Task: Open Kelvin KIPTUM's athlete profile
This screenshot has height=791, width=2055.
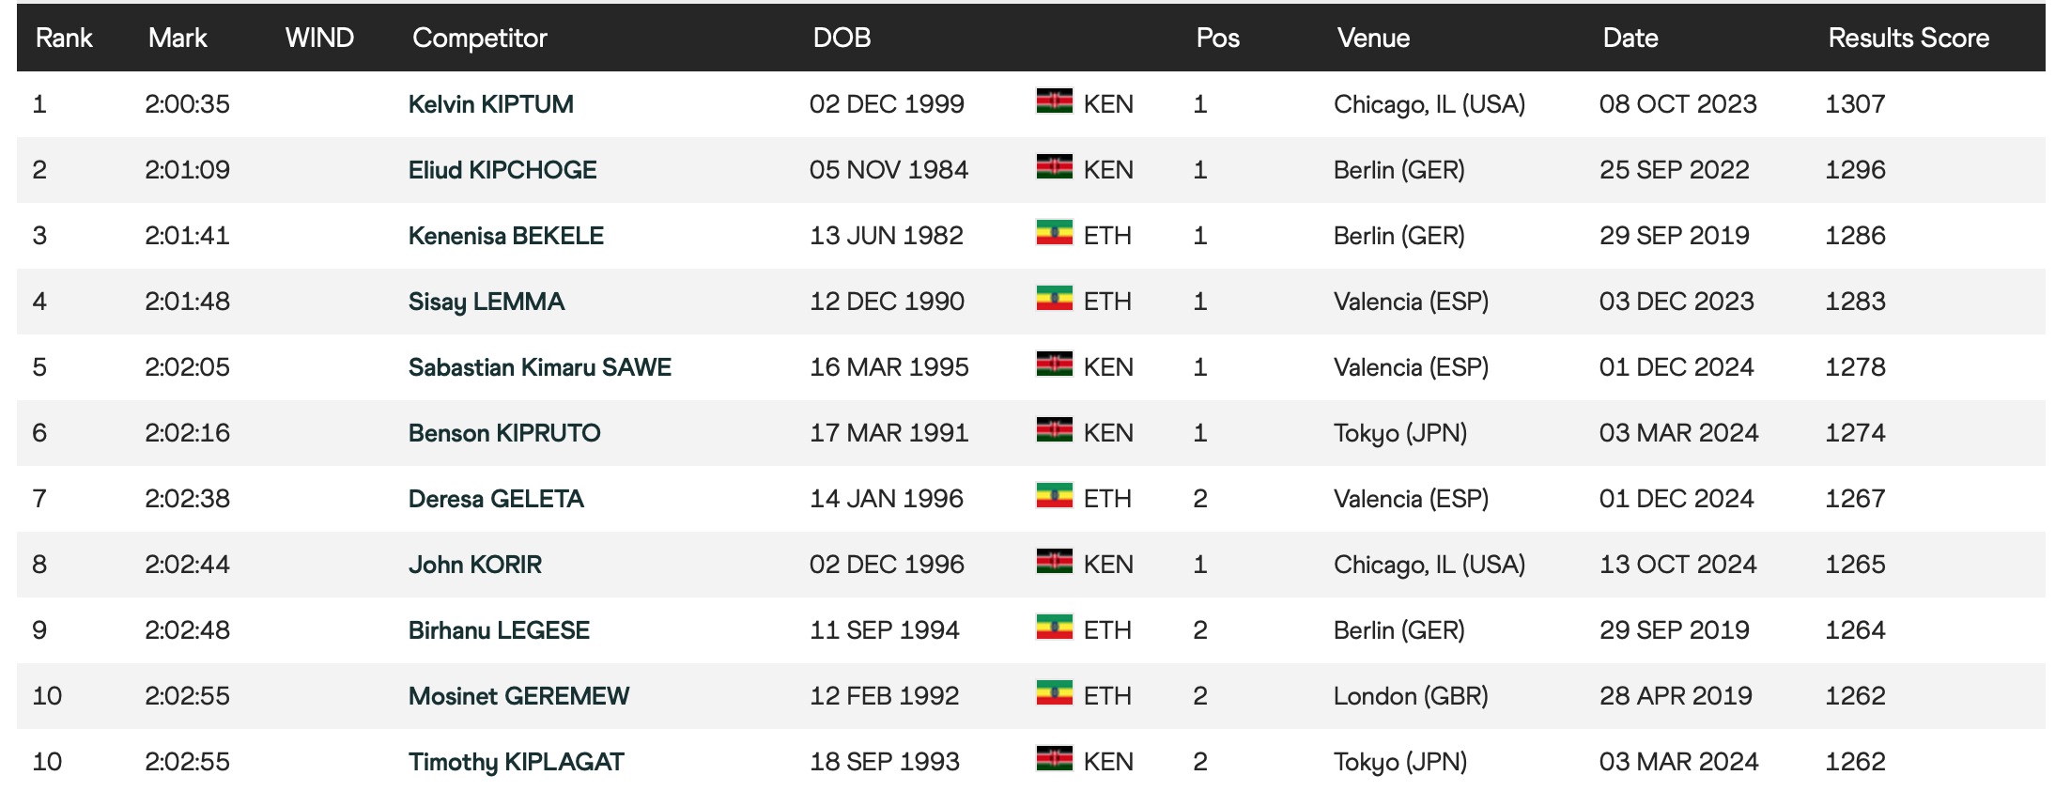Action: 490,104
